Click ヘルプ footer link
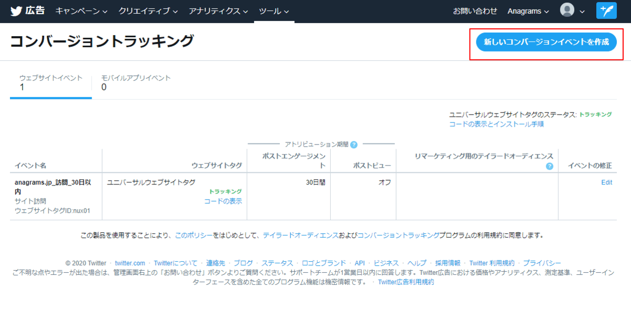 tap(417, 263)
